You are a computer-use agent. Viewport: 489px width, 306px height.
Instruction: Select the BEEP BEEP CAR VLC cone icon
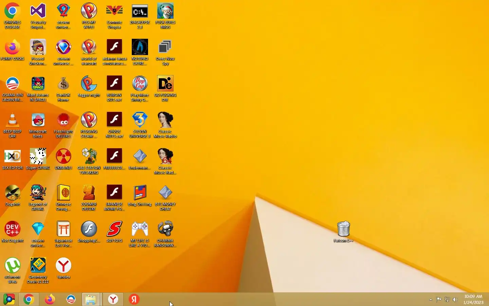tap(12, 125)
